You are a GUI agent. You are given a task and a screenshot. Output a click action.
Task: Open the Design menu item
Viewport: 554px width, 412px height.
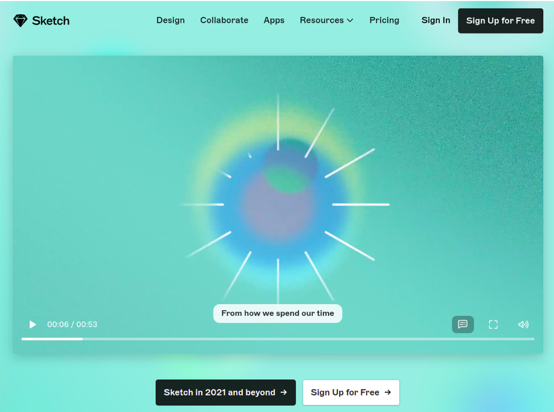(x=171, y=20)
